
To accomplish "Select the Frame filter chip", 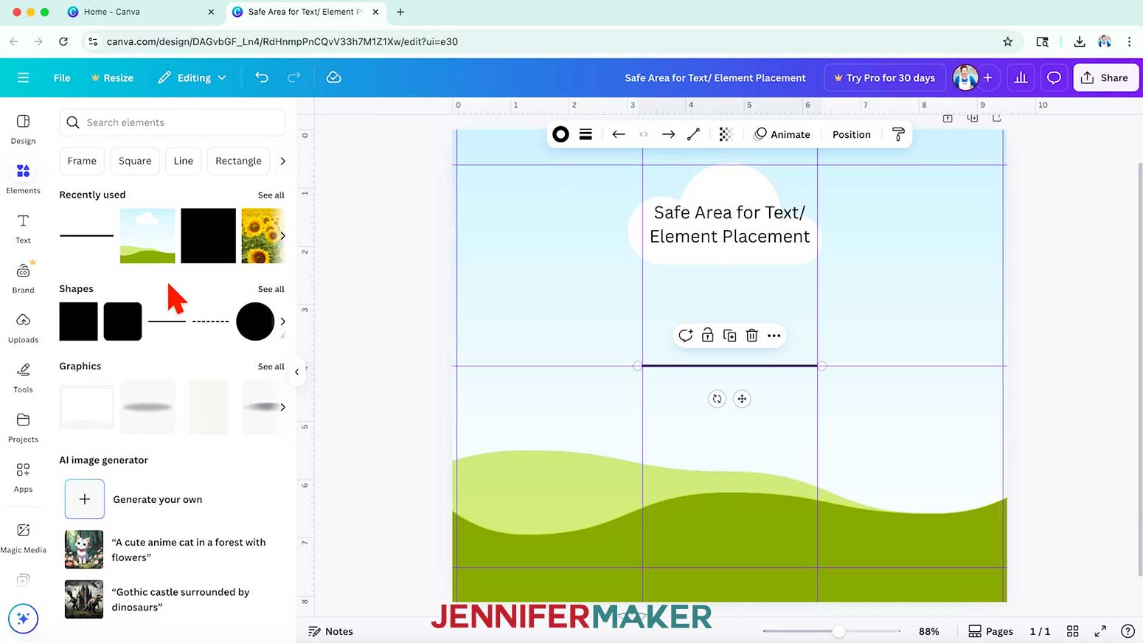I will click(82, 161).
